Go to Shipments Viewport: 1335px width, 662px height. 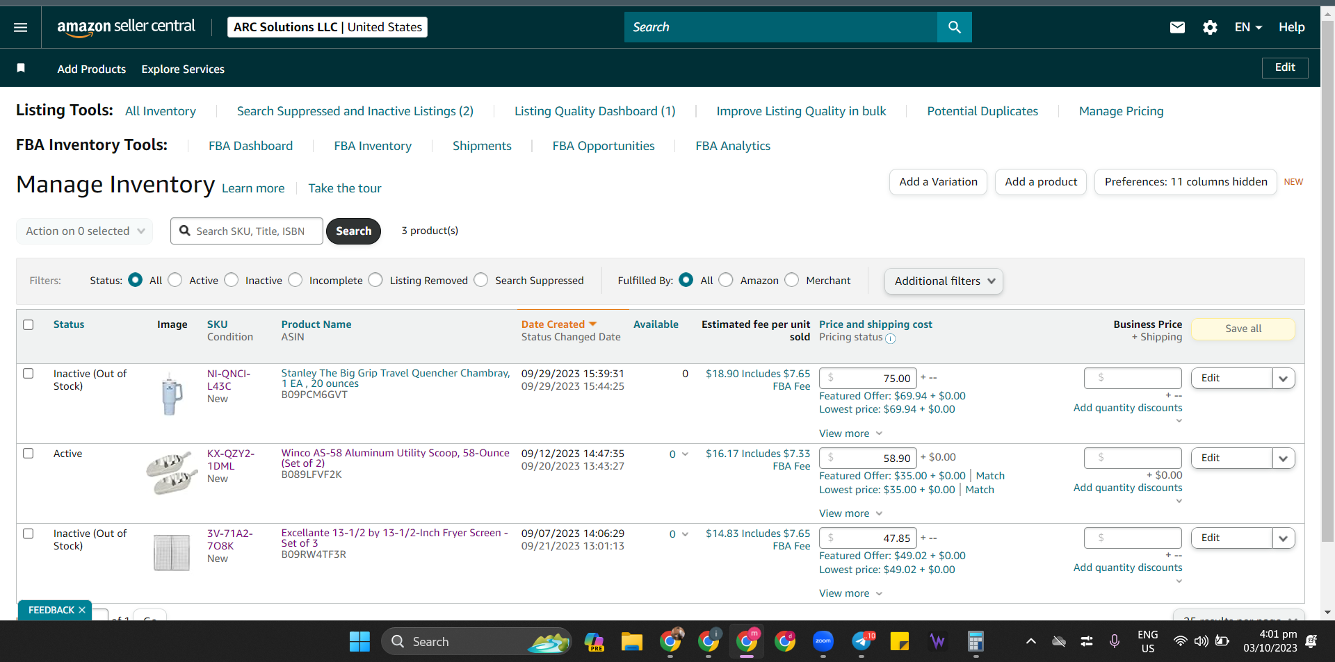(x=482, y=146)
